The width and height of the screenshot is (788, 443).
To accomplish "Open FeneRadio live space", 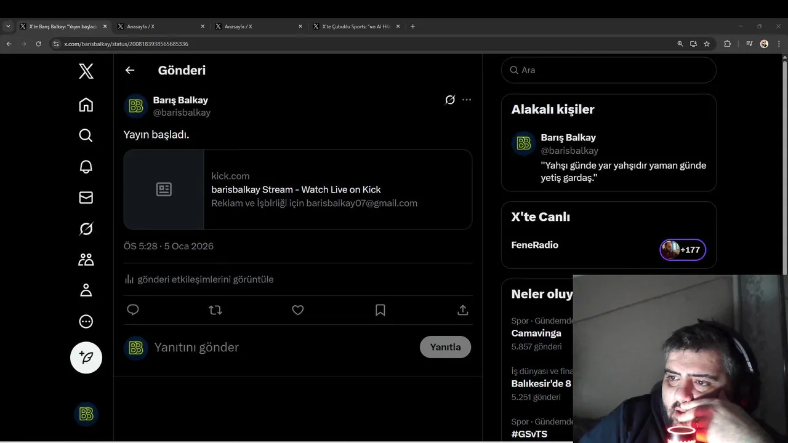I will [534, 245].
